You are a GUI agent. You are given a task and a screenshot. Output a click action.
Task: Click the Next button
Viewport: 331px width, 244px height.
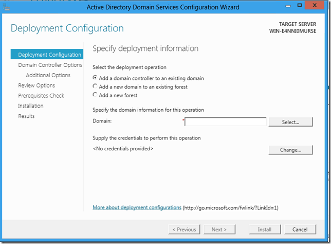tap(219, 230)
